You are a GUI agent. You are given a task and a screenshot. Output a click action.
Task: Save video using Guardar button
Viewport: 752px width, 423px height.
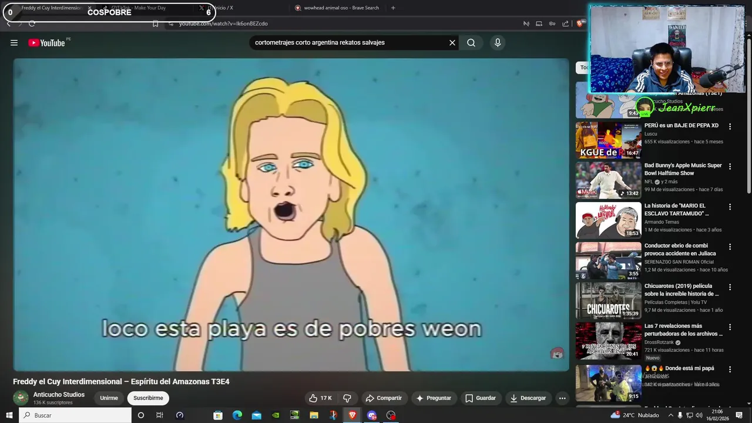[x=481, y=398]
